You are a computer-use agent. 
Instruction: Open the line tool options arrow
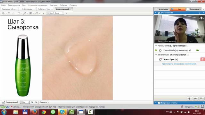pyautogui.click(x=16, y=13)
